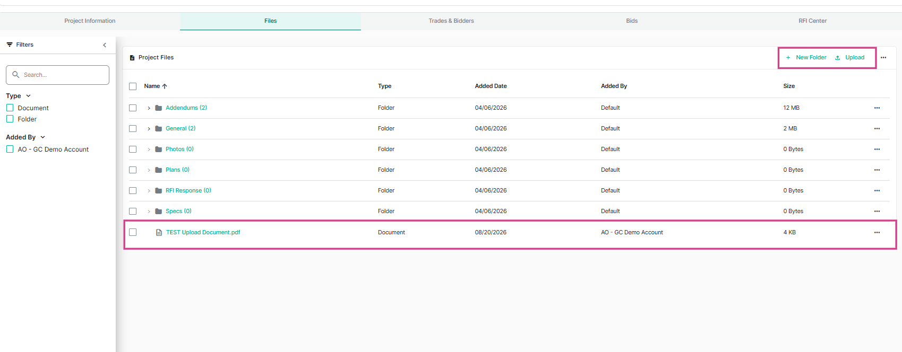Click the RFI Response folder icon
This screenshot has width=902, height=352.
158,191
